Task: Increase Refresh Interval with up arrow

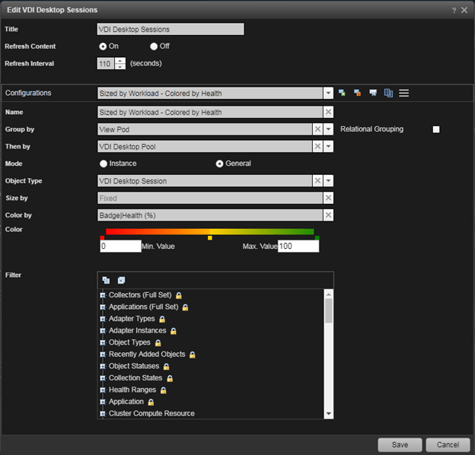Action: pos(120,61)
